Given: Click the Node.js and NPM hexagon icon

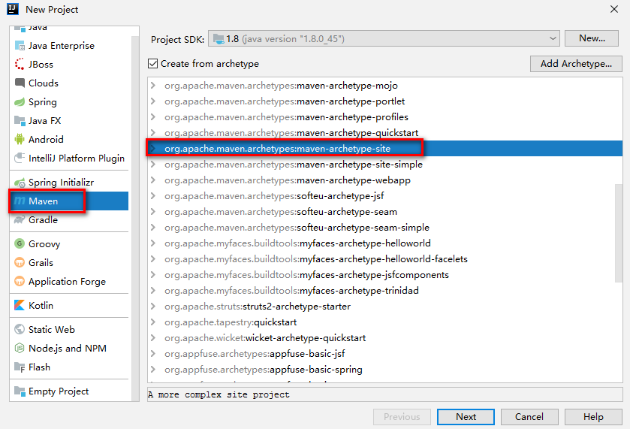Looking at the screenshot, I should 20,348.
